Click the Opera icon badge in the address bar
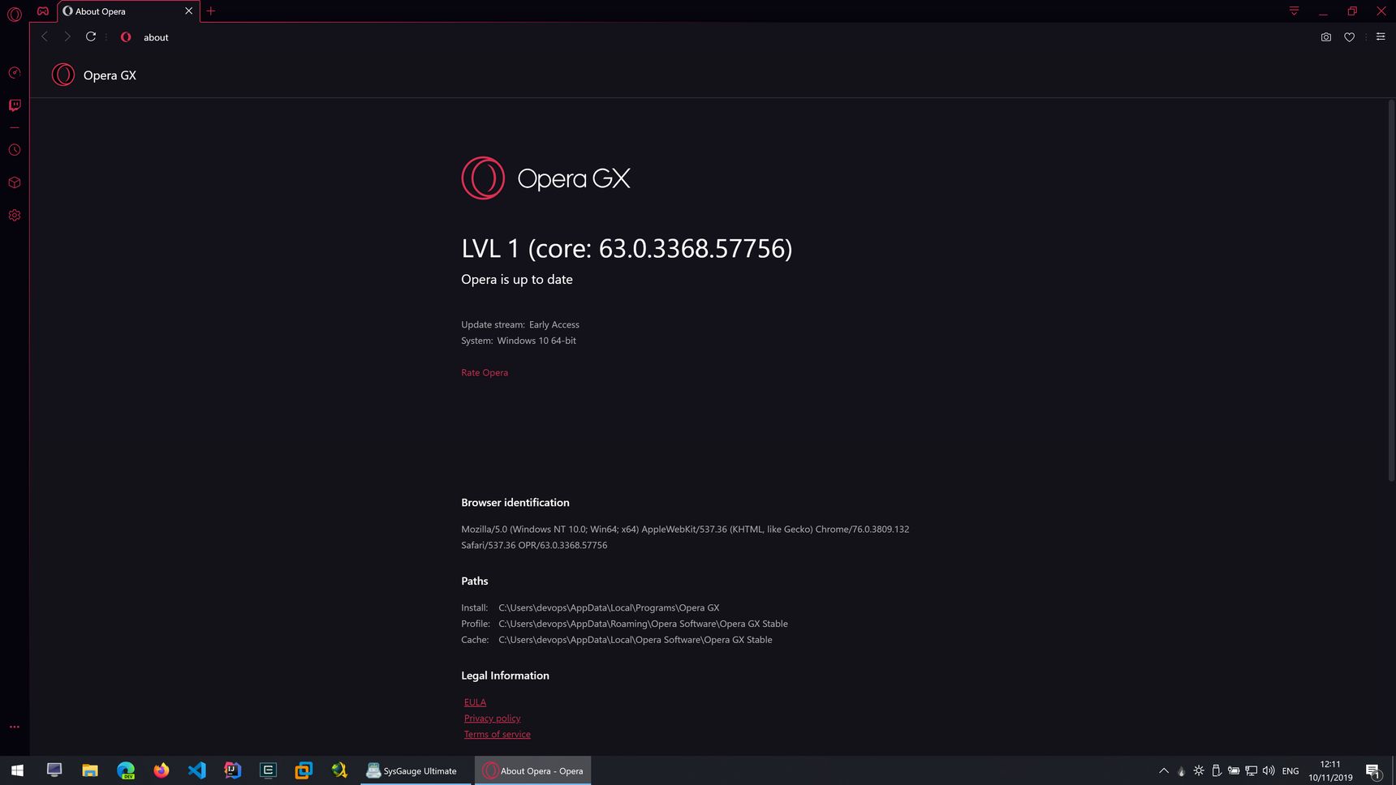 point(126,37)
